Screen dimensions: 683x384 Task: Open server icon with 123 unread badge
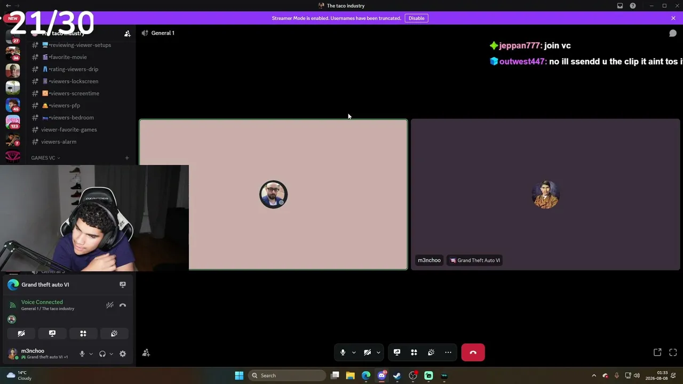13,122
